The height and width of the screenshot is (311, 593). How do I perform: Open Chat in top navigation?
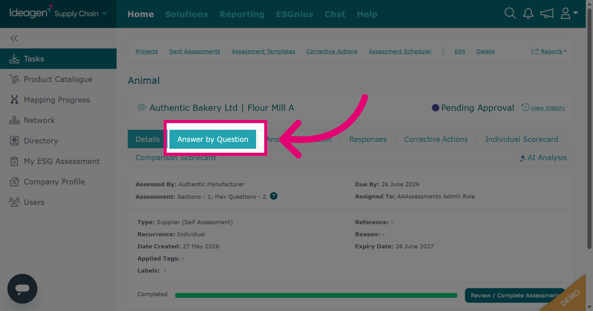click(x=335, y=14)
